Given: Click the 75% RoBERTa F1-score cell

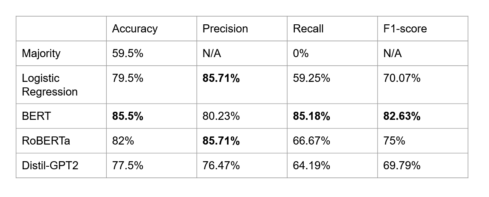Looking at the screenshot, I should click(394, 141).
